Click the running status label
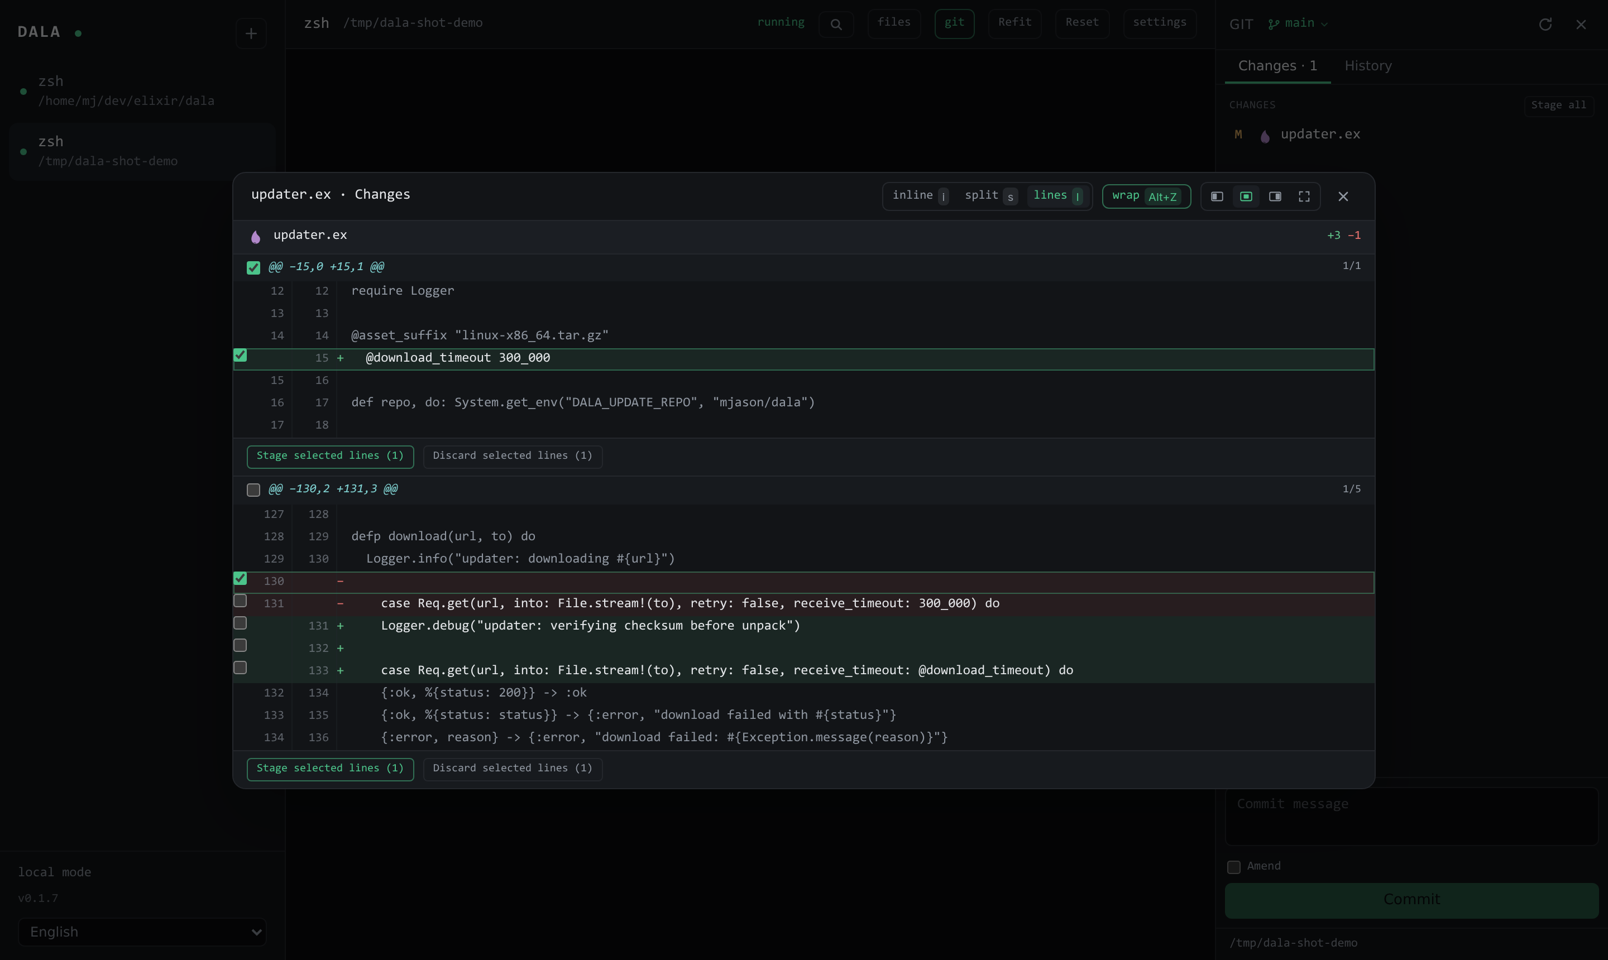 (x=781, y=22)
